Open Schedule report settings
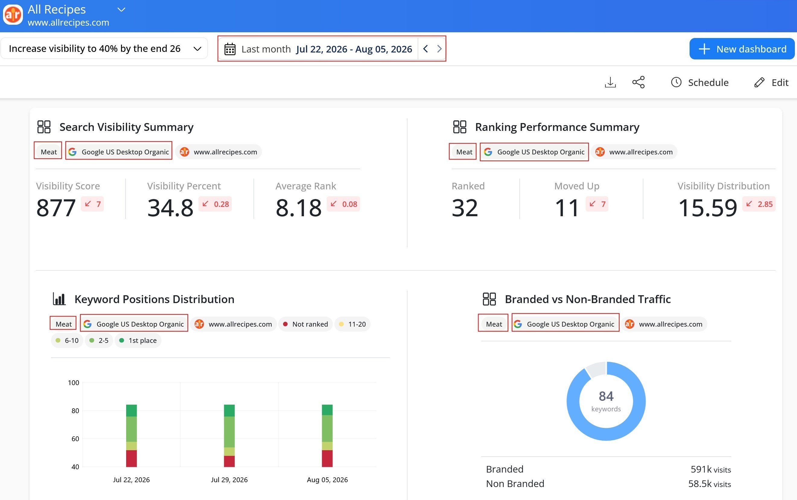Viewport: 797px width, 500px height. [700, 82]
